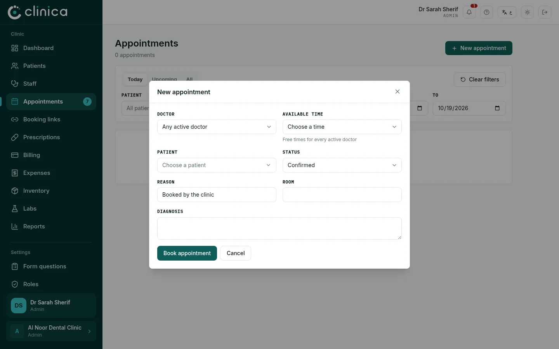Click the Prescriptions pill icon
Image resolution: width=559 pixels, height=349 pixels.
(15, 137)
